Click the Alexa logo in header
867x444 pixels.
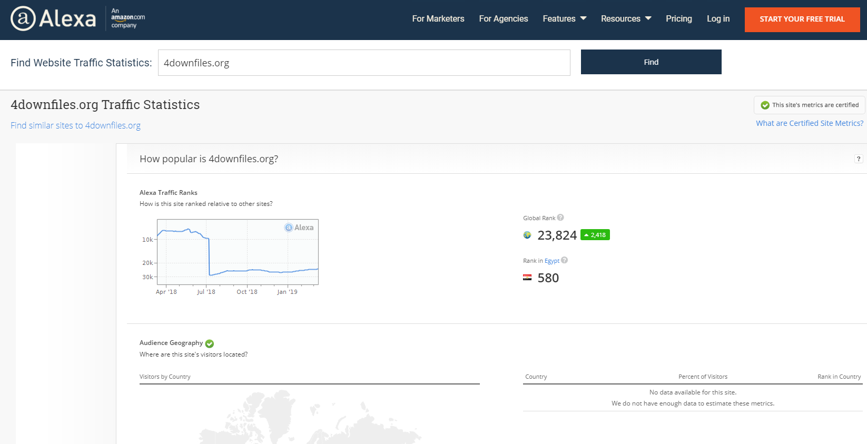[53, 19]
